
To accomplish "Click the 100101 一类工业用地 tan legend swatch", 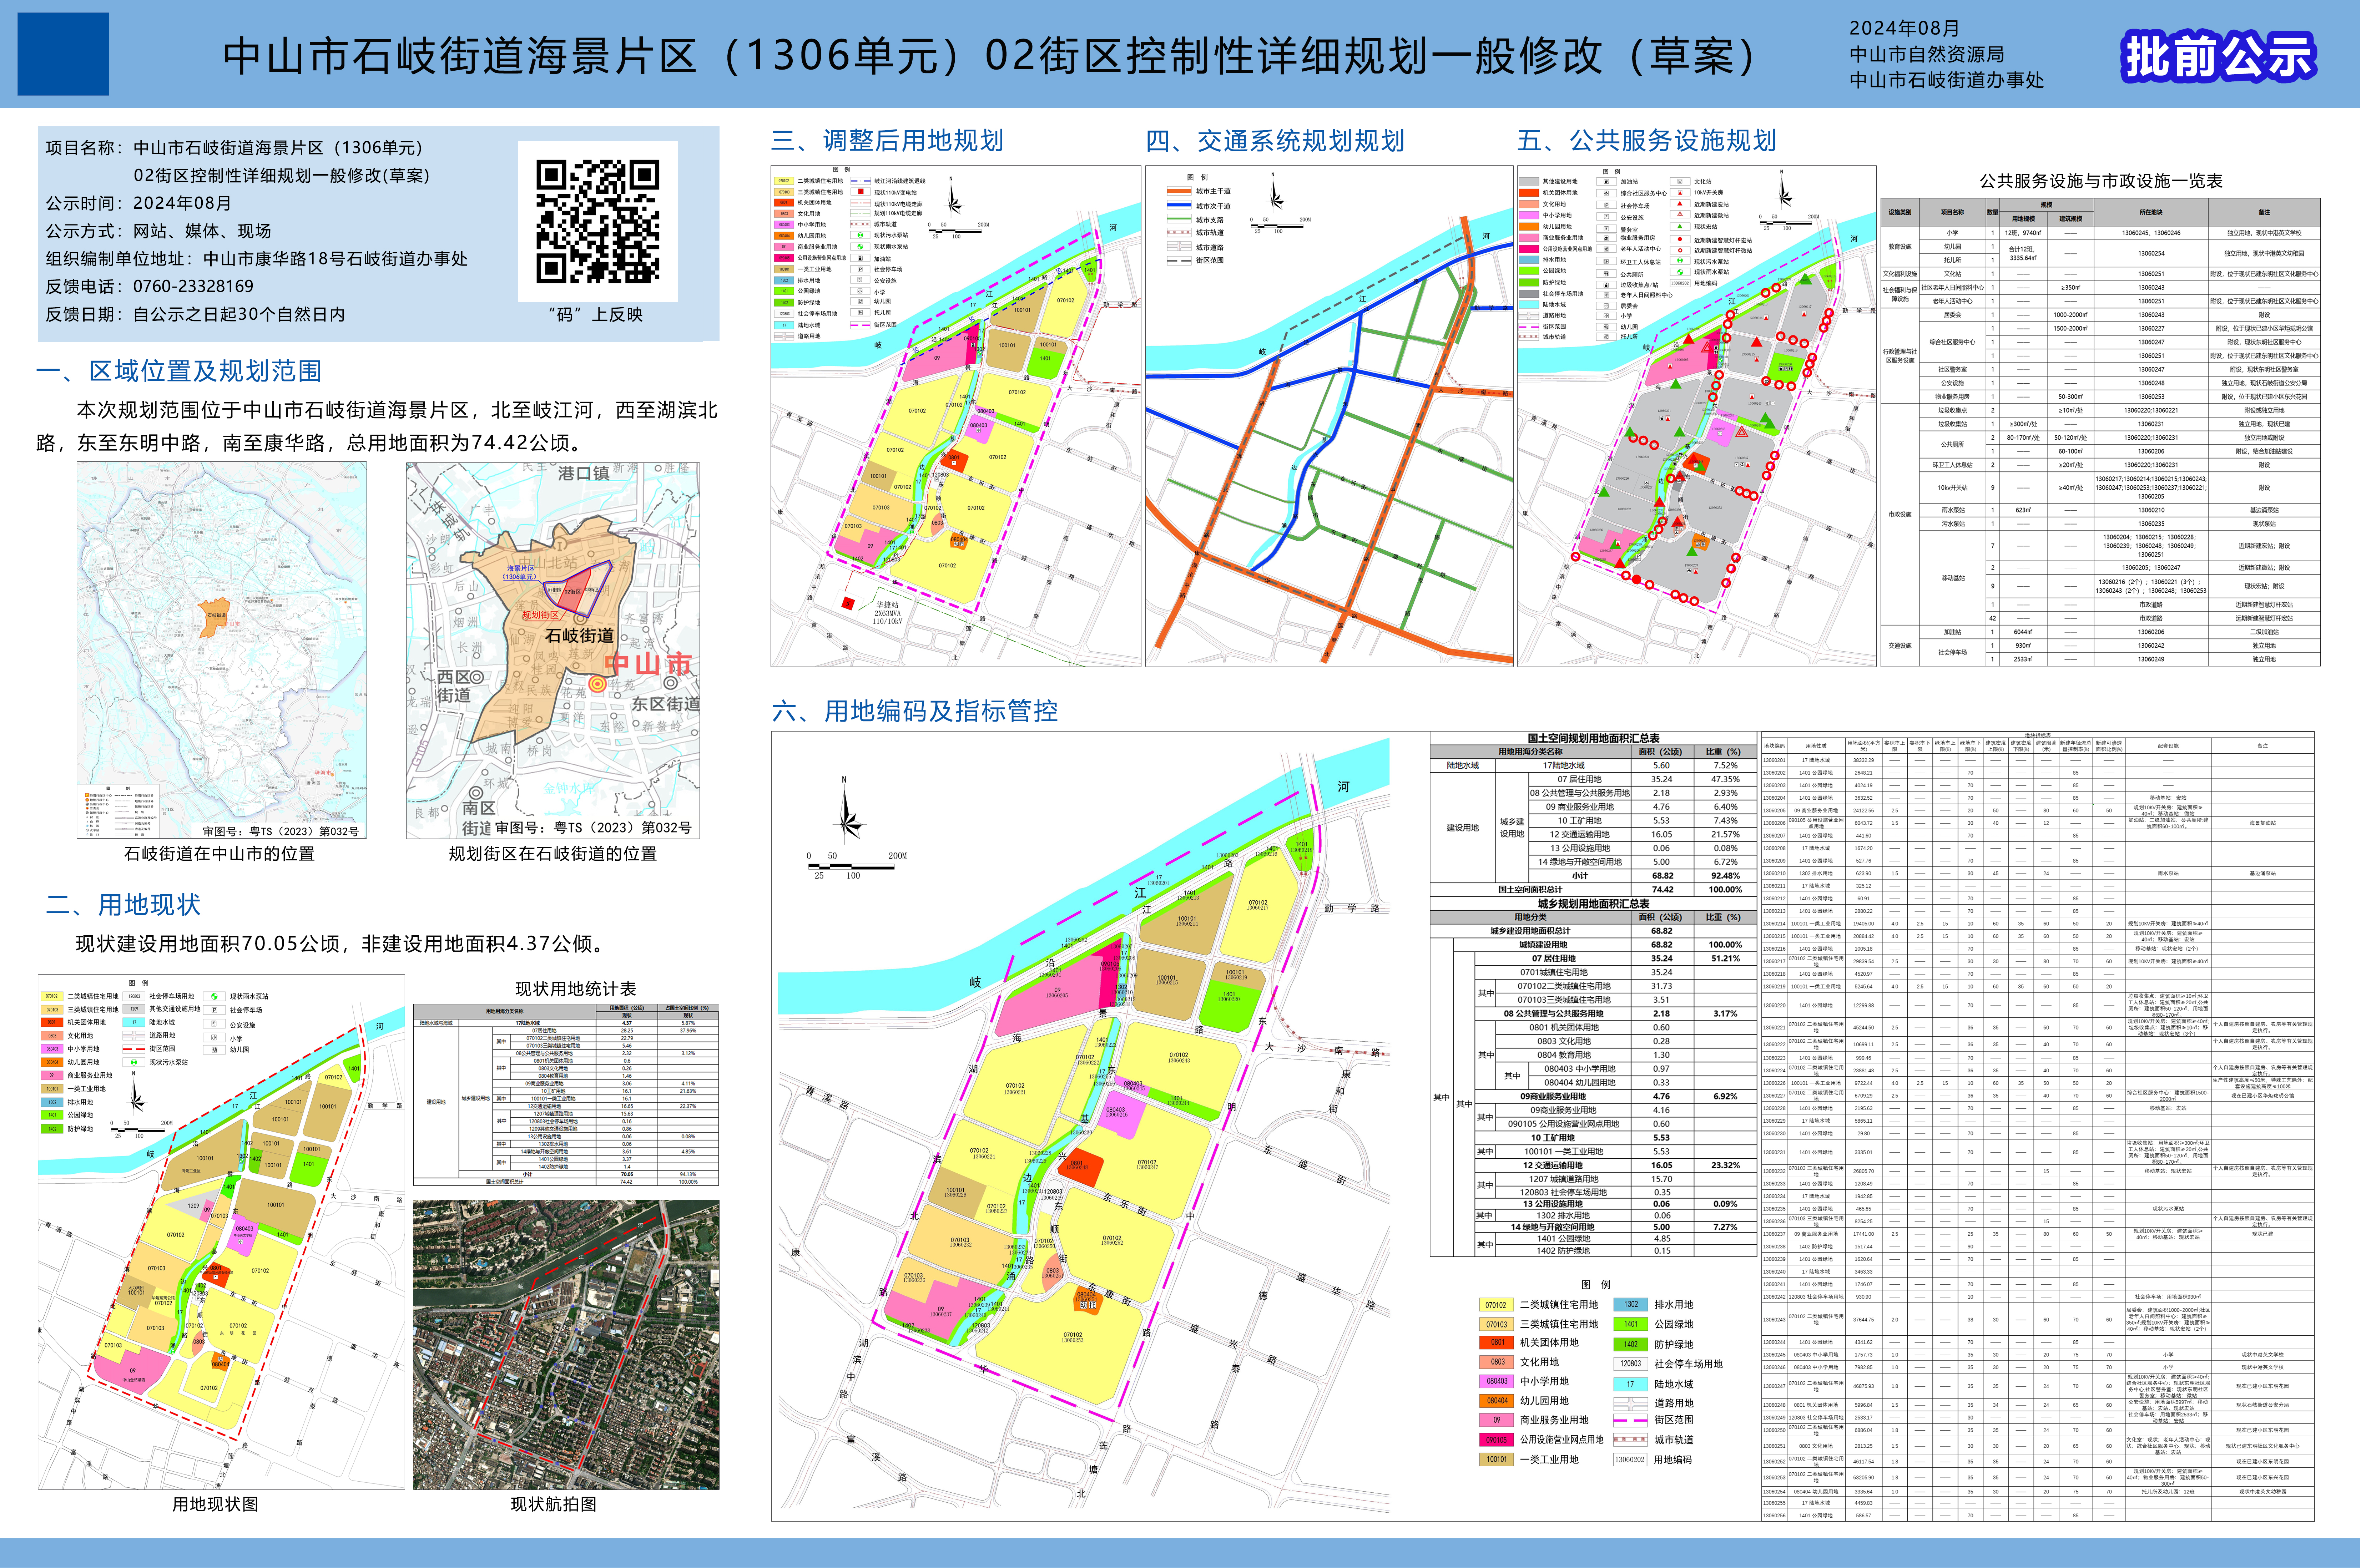I will click(x=1495, y=1459).
